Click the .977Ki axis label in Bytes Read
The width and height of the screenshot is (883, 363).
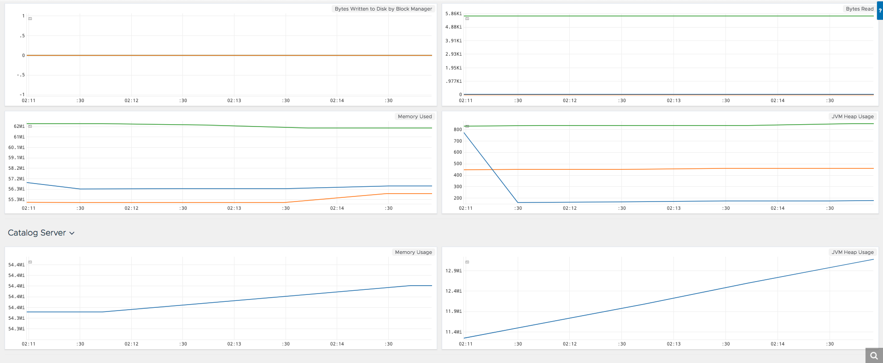click(453, 81)
